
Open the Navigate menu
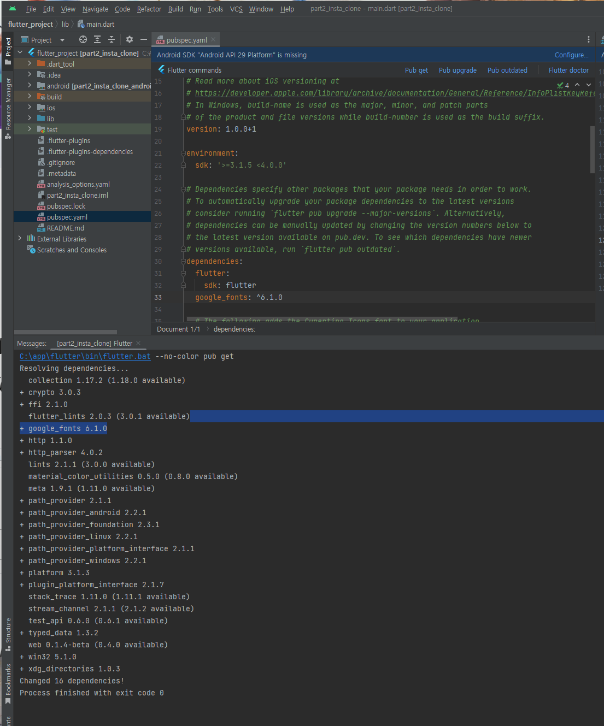click(95, 9)
